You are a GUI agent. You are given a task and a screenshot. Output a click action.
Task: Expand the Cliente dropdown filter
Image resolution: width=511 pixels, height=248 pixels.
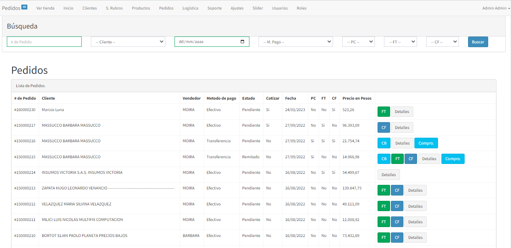(128, 42)
